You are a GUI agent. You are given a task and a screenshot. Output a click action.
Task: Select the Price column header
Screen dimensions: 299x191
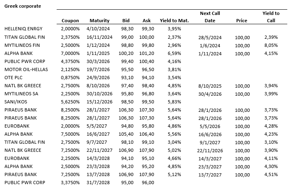242,21
